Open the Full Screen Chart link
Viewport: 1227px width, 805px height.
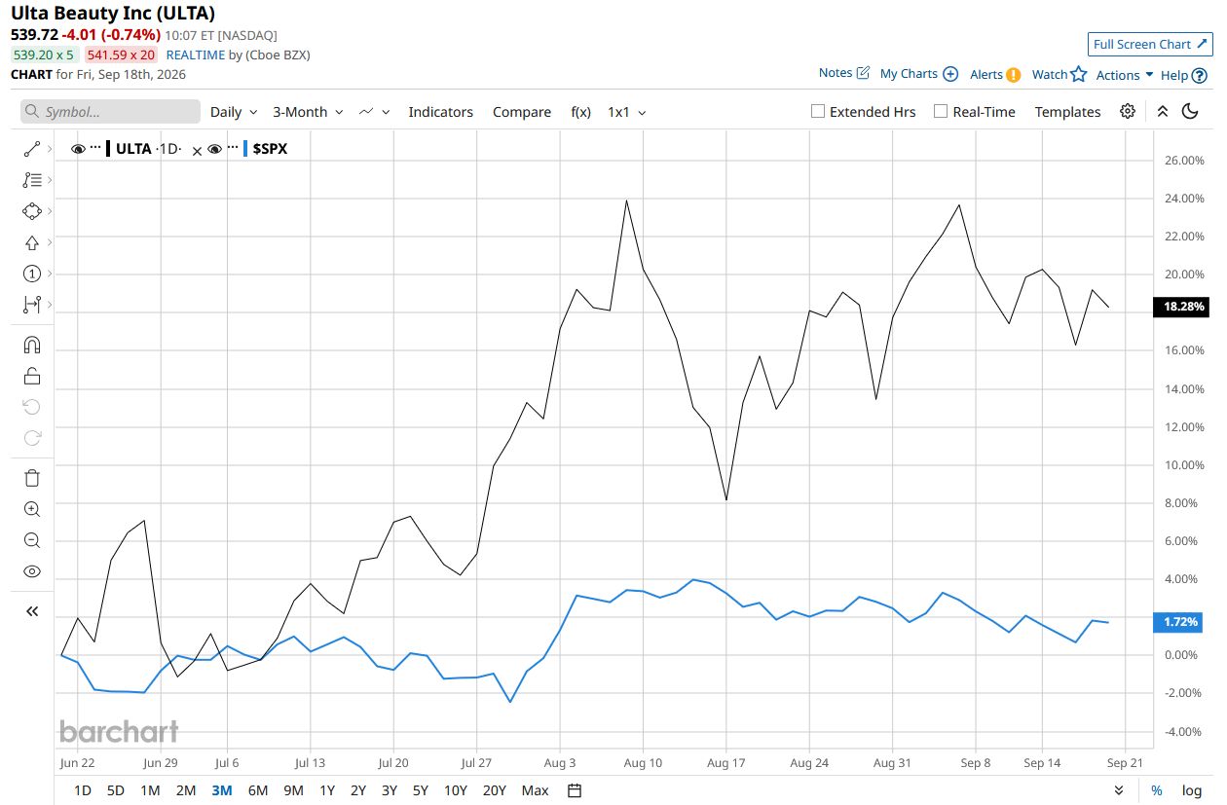coord(1150,44)
